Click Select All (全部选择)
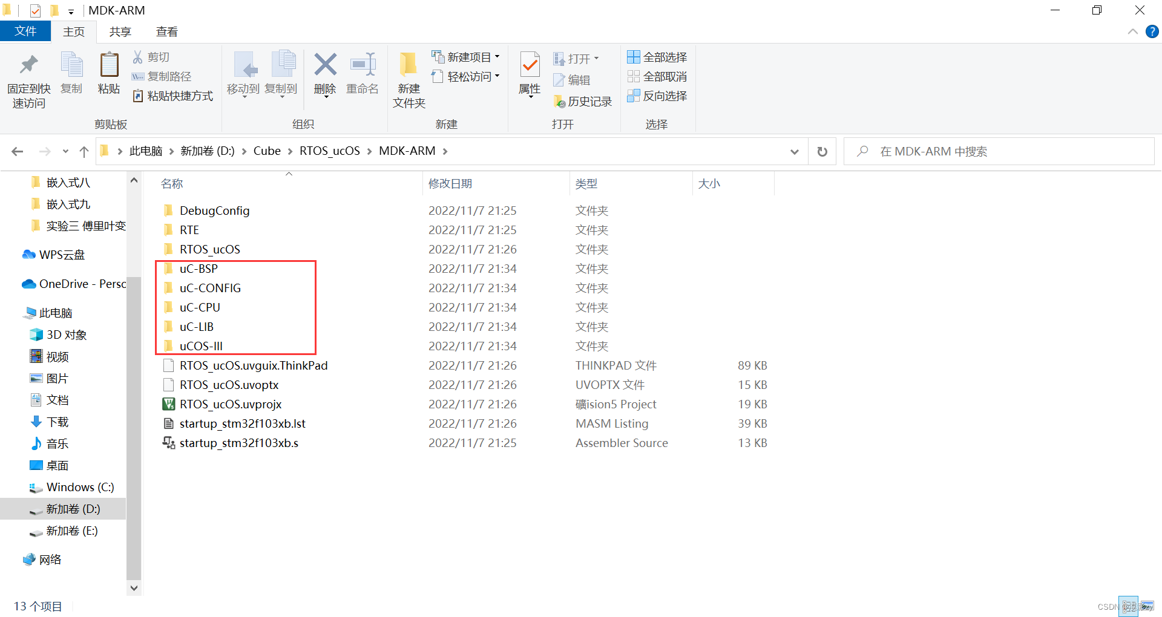Screen dimensions: 1162x617 [657, 57]
